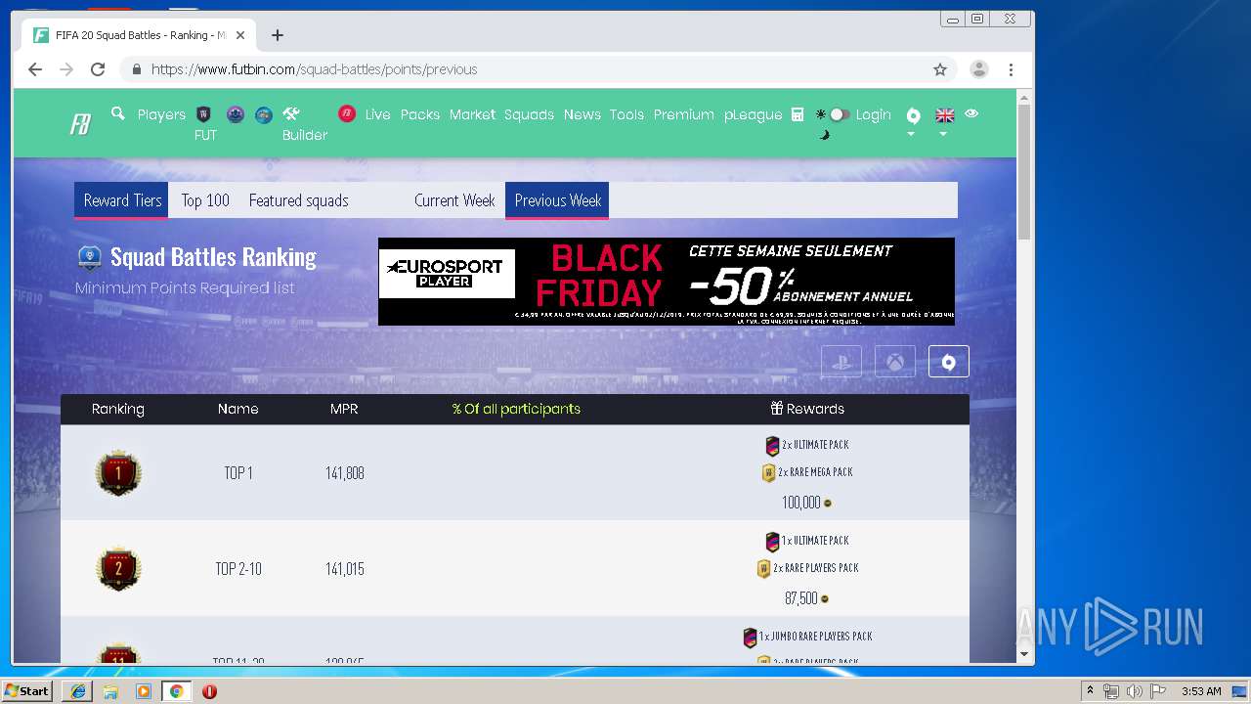Click the MPR column header

[344, 409]
